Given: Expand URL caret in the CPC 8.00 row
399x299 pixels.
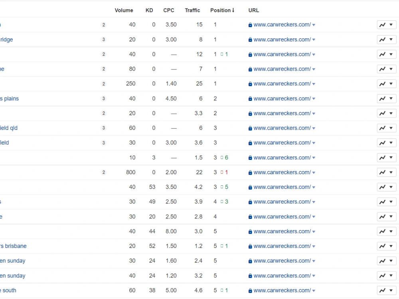Looking at the screenshot, I should pyautogui.click(x=314, y=232).
